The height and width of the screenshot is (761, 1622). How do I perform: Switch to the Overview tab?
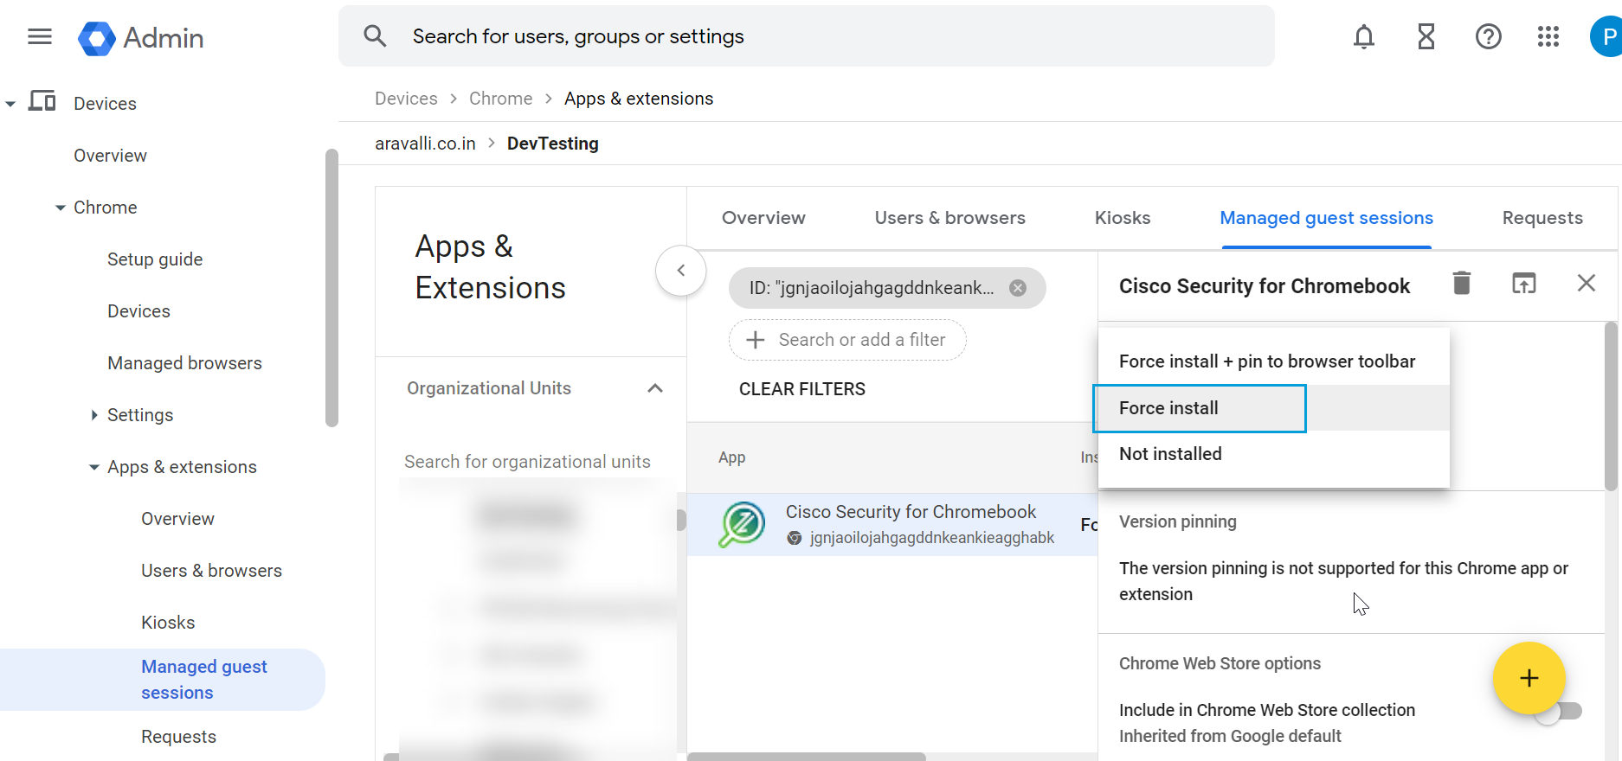coord(763,218)
